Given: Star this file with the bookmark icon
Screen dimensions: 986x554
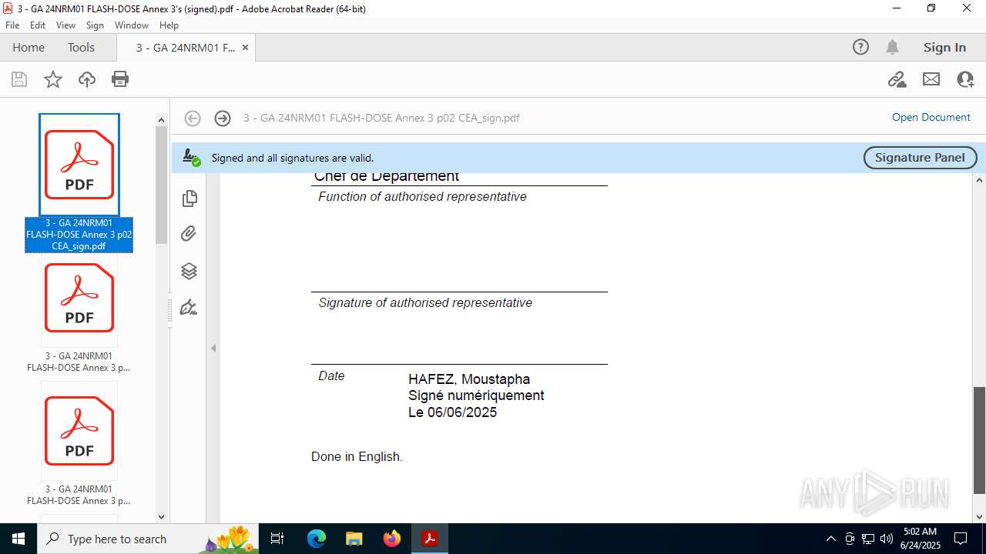Looking at the screenshot, I should pyautogui.click(x=53, y=79).
